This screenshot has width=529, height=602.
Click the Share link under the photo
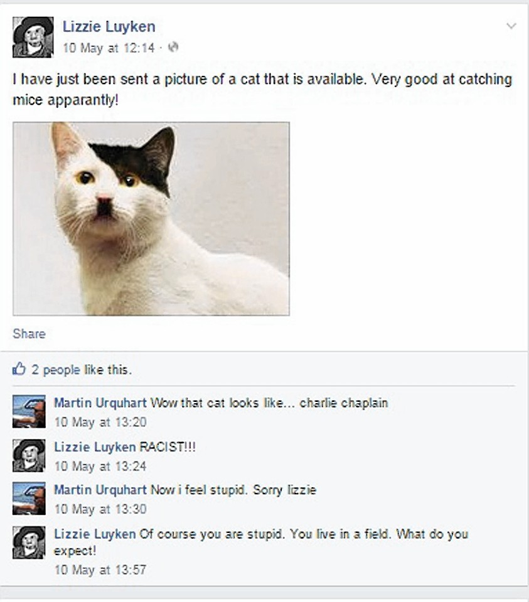(x=29, y=334)
